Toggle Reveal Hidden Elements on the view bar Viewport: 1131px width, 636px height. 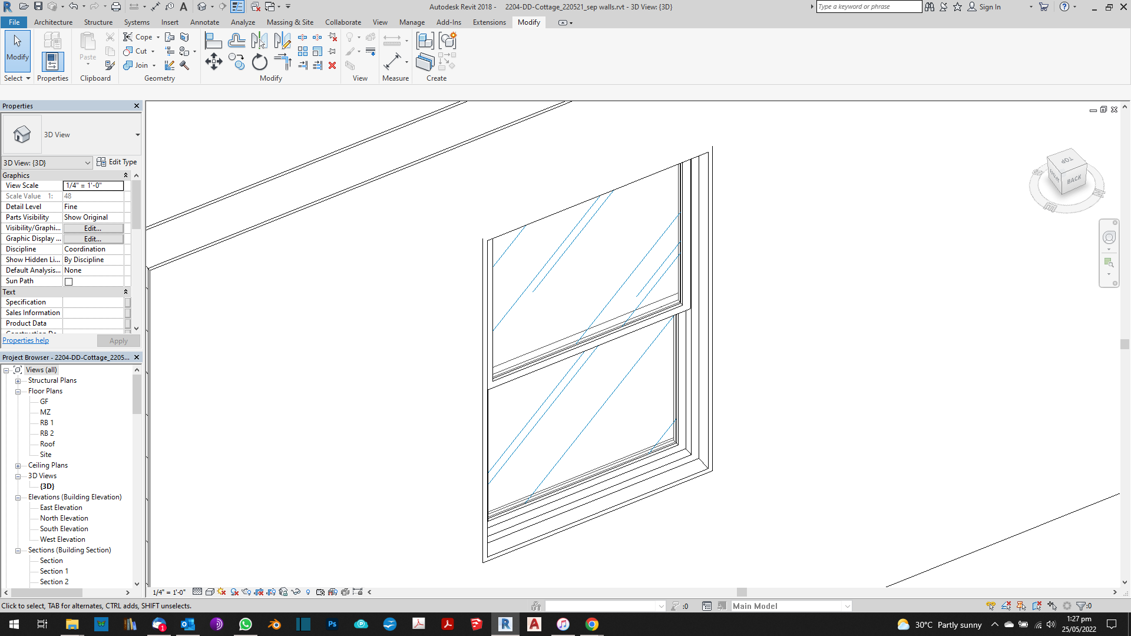[x=308, y=592]
